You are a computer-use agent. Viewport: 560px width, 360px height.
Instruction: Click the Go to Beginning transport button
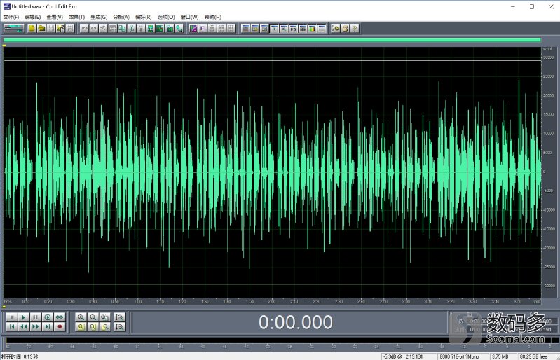(x=11, y=326)
